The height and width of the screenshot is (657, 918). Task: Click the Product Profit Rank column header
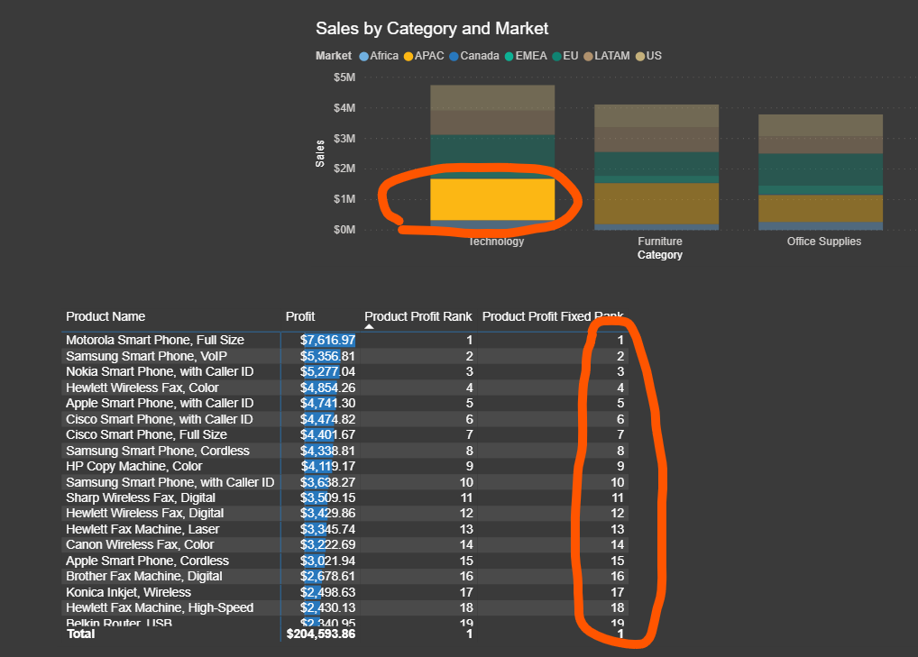(x=418, y=316)
